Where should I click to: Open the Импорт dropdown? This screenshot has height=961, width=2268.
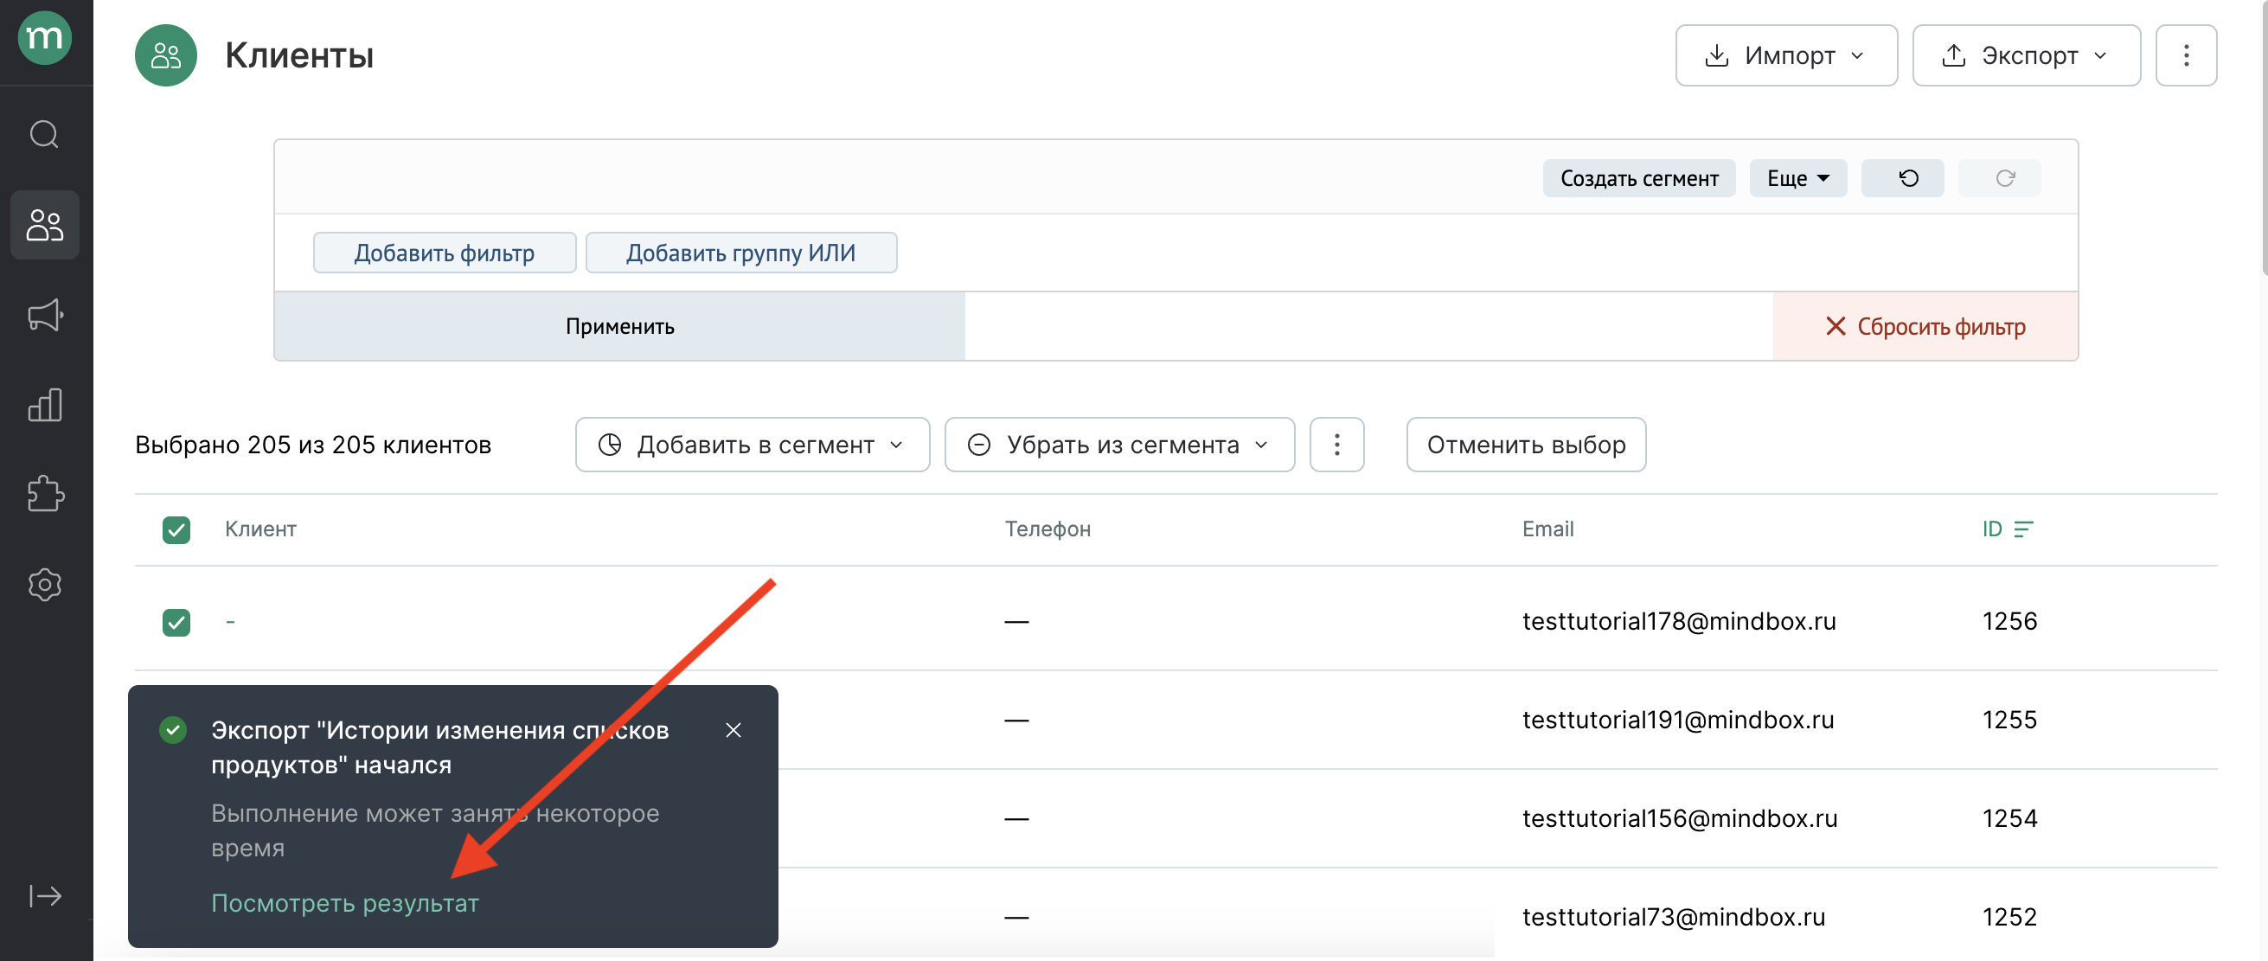click(x=1785, y=55)
